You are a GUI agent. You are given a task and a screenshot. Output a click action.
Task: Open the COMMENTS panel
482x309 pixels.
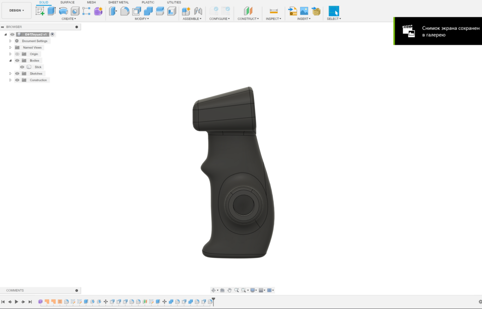click(x=14, y=290)
